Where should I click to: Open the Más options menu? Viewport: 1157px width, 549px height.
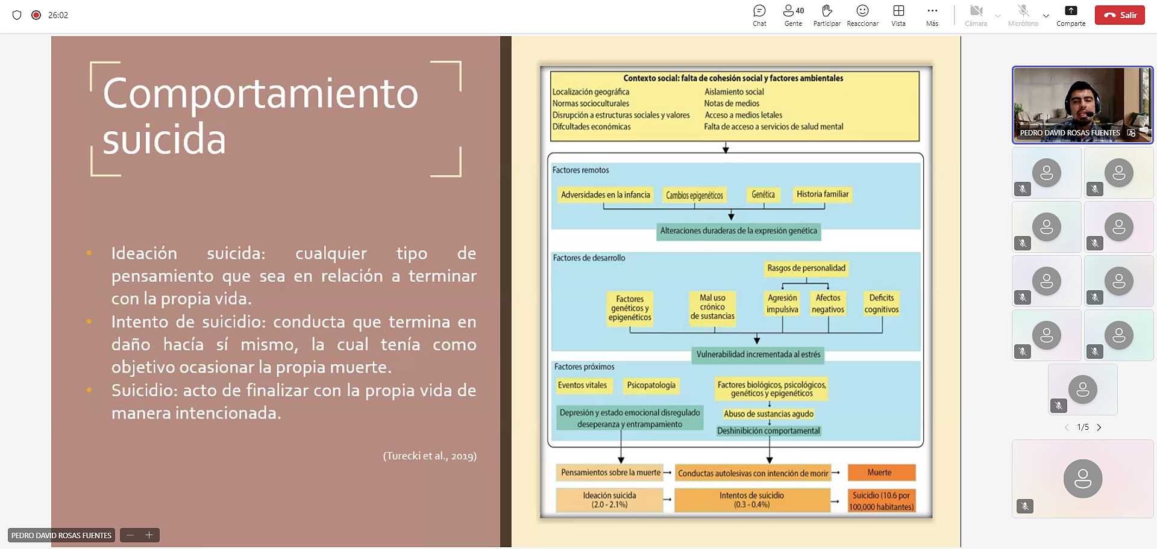[932, 16]
